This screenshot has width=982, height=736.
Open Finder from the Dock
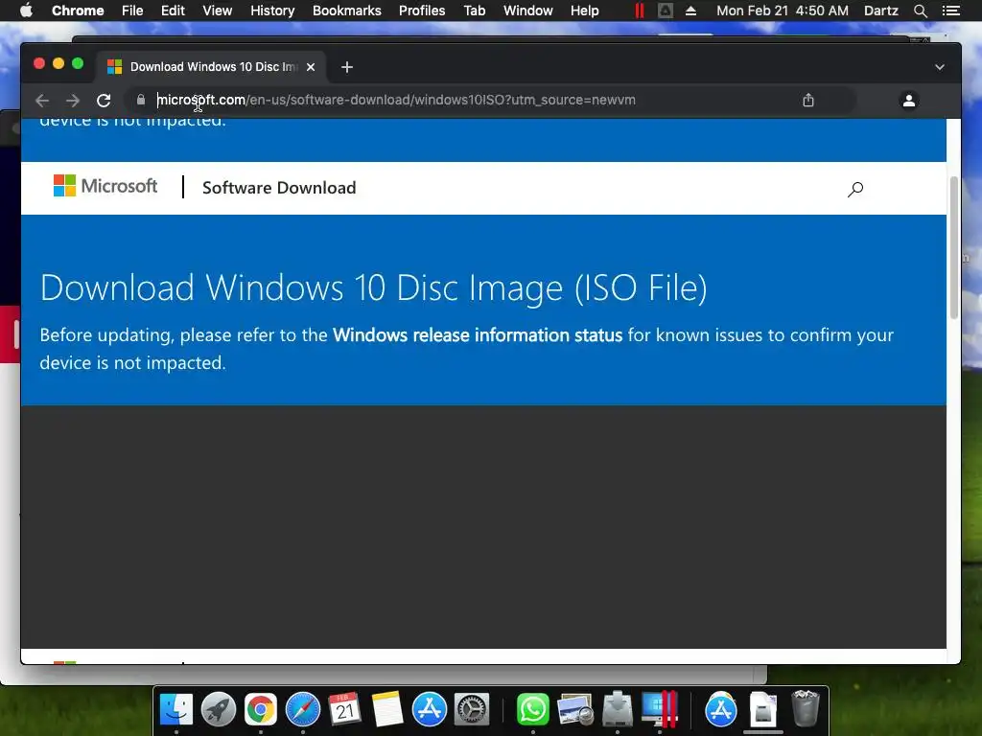(x=176, y=709)
